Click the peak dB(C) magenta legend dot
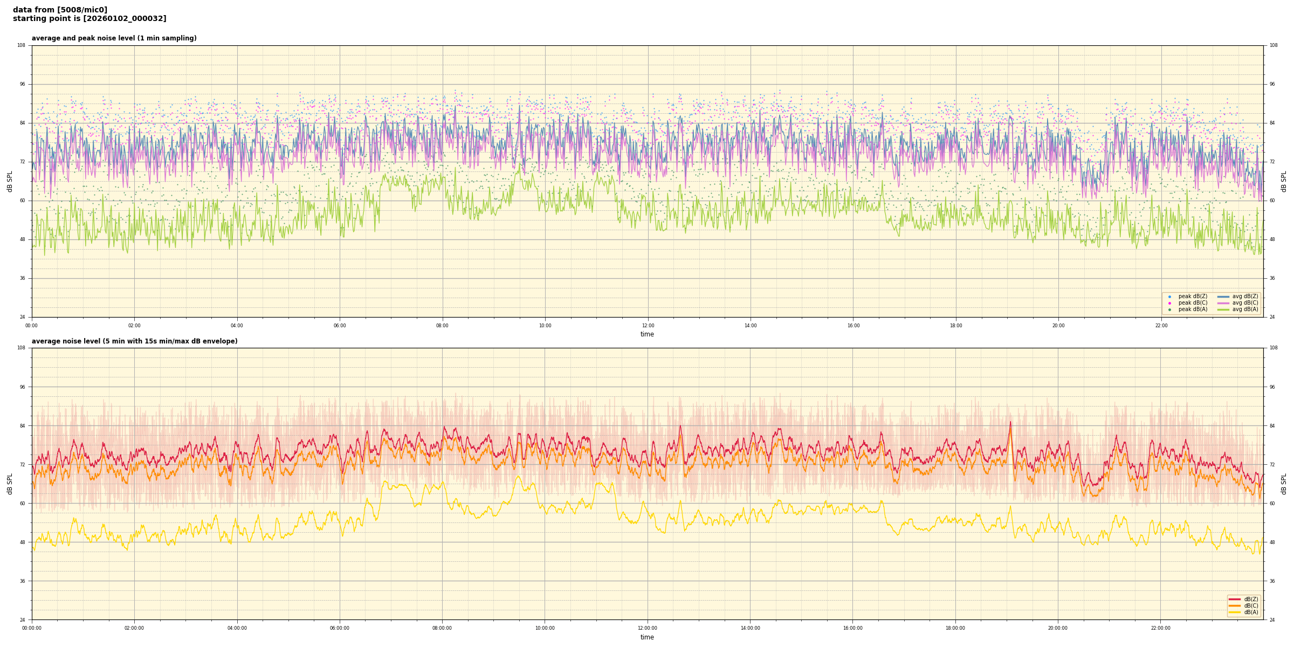The image size is (1294, 647). (x=1169, y=303)
